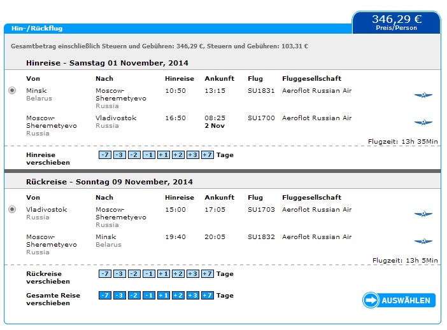Shift Hinreise by +2 days
447x330 pixels.
[x=178, y=155]
